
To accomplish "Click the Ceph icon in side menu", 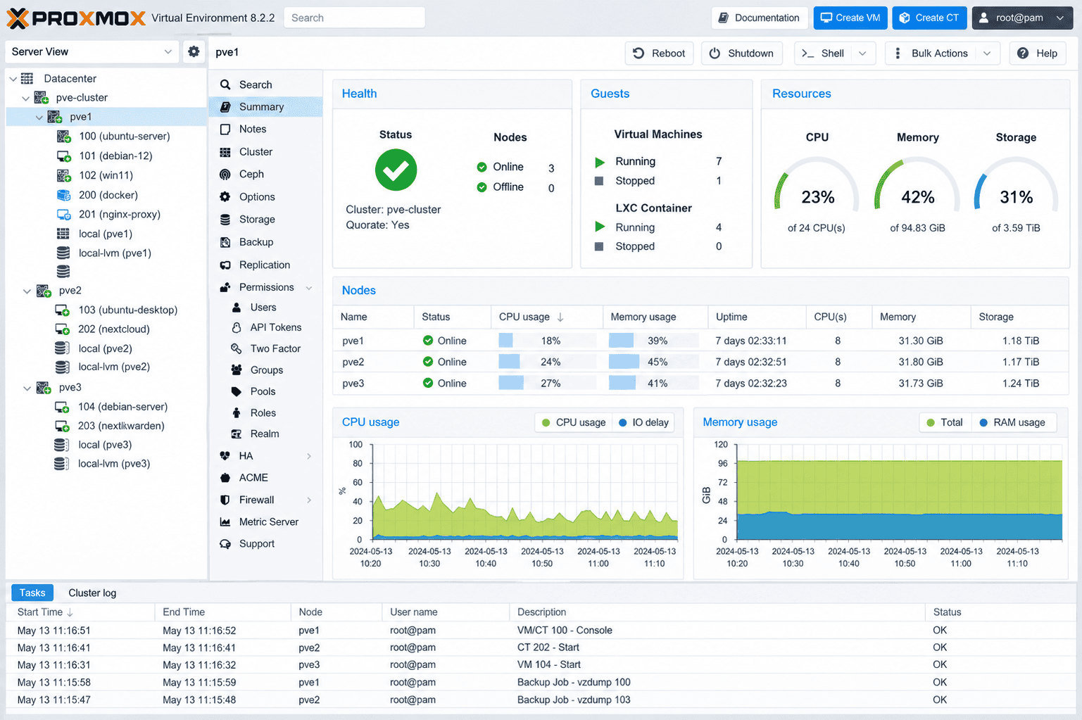I will [225, 174].
